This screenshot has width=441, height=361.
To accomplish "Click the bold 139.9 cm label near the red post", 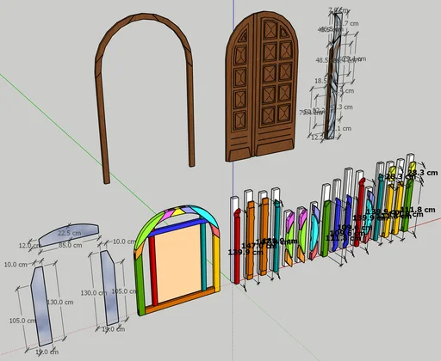I will pos(245,253).
